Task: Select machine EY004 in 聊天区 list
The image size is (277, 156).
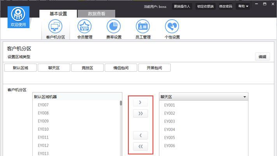Action: tap(169, 129)
